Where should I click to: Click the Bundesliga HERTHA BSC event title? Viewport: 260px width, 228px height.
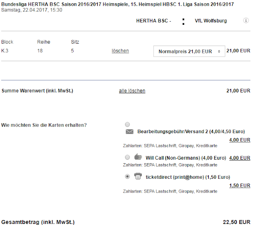[x=117, y=4]
